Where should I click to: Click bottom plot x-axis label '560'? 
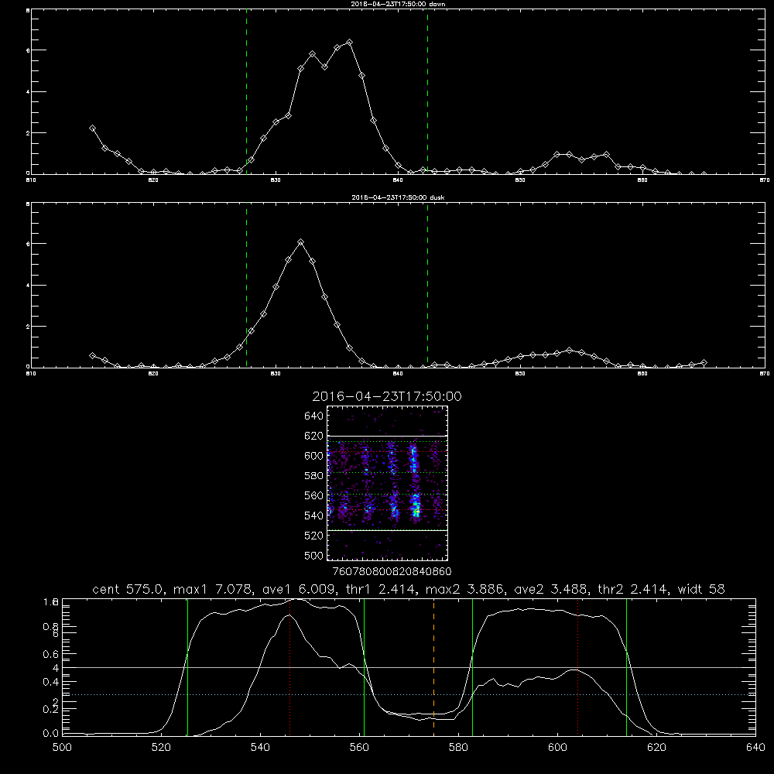click(359, 748)
